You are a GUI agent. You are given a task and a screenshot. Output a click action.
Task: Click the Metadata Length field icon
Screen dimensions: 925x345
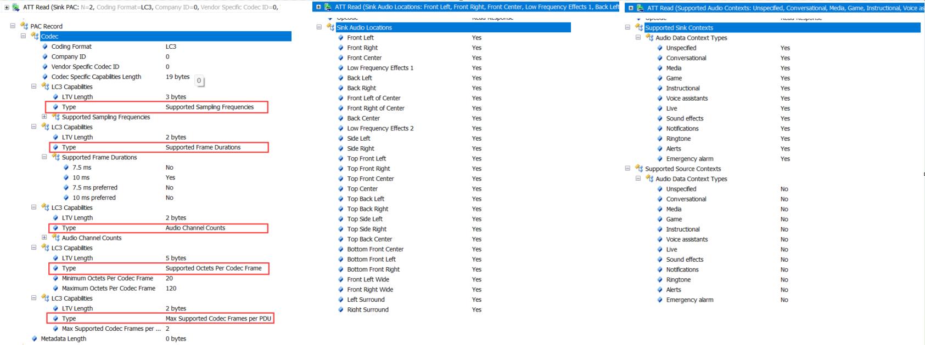pyautogui.click(x=35, y=339)
